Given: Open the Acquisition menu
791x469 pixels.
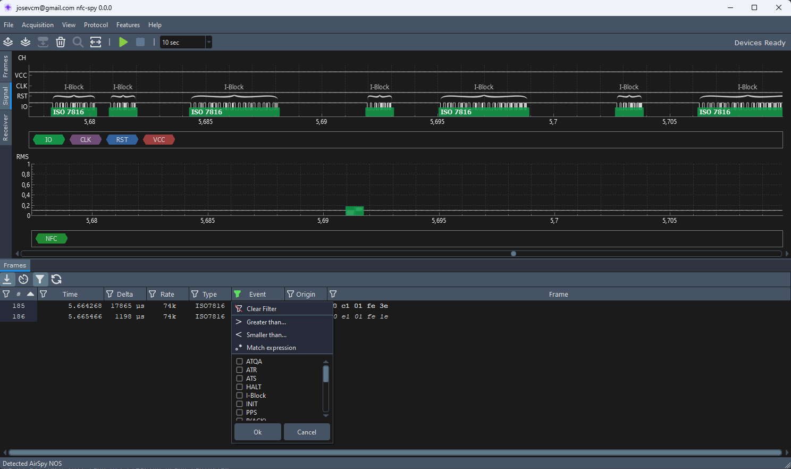Looking at the screenshot, I should pyautogui.click(x=38, y=25).
